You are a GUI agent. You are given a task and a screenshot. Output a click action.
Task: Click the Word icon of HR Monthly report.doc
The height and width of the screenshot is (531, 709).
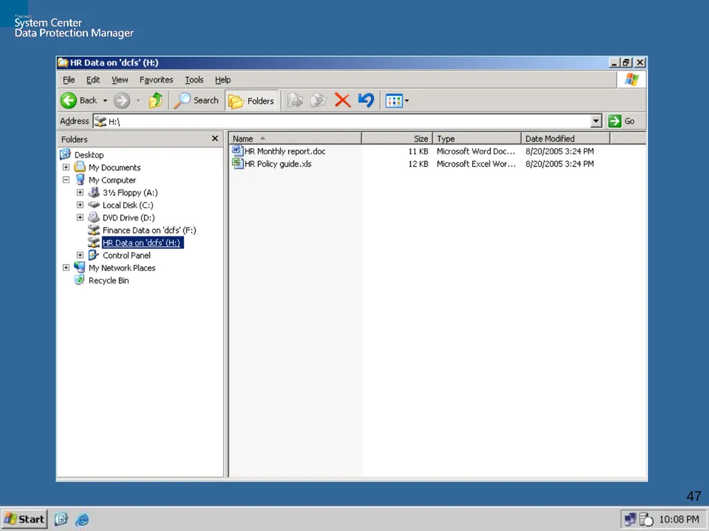click(x=237, y=151)
